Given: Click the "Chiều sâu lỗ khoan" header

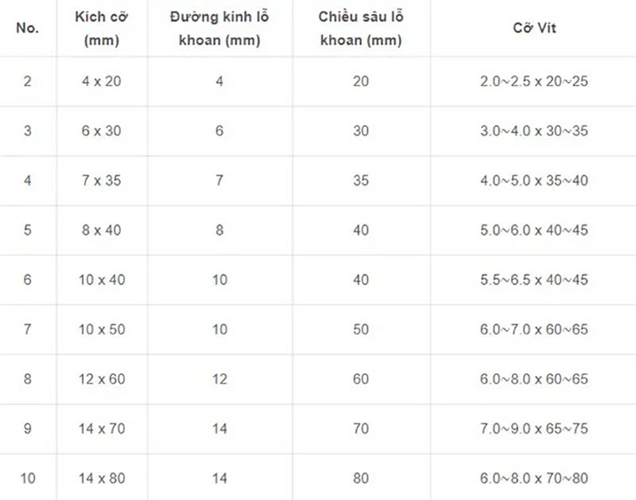Looking at the screenshot, I should coord(360,28).
